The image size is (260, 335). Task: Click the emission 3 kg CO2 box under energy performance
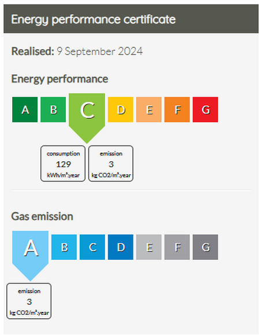point(111,163)
